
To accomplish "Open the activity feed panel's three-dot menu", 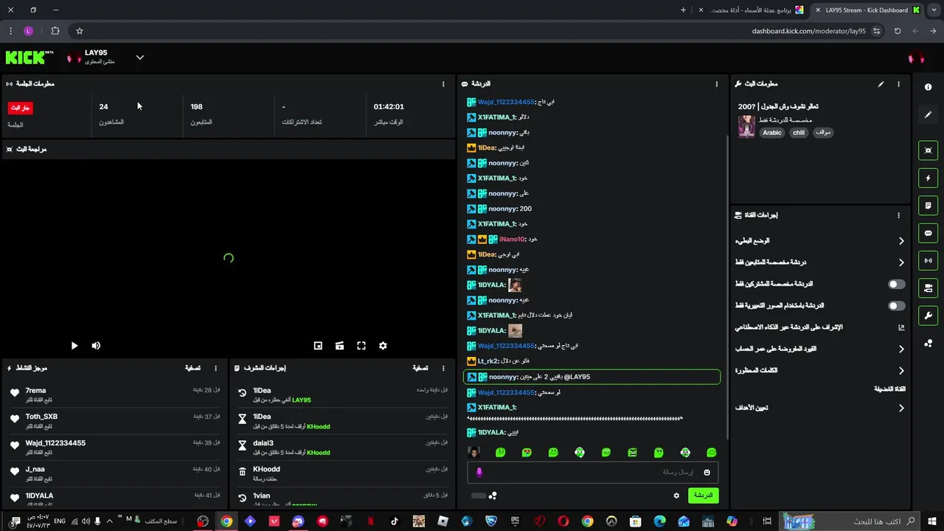I will click(x=216, y=368).
